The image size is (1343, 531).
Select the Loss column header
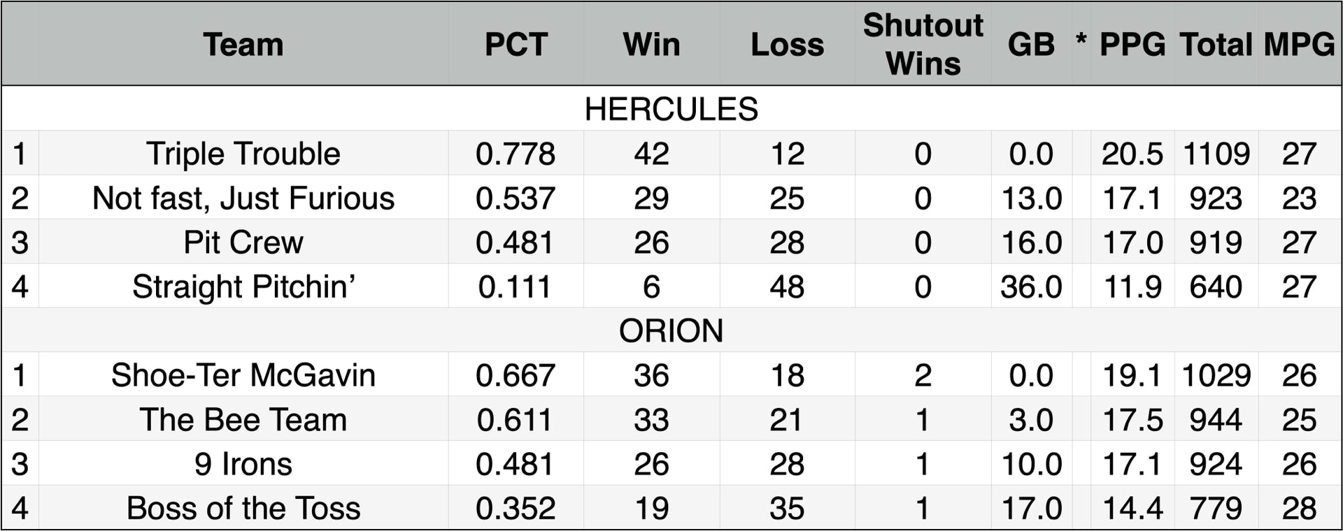787,45
